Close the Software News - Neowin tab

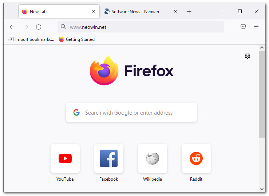[x=175, y=12]
